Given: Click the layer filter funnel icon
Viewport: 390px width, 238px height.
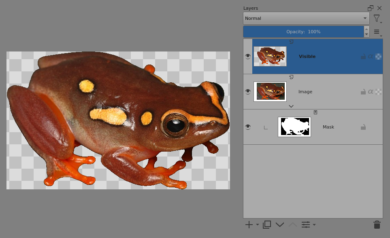Looking at the screenshot, I should (377, 18).
